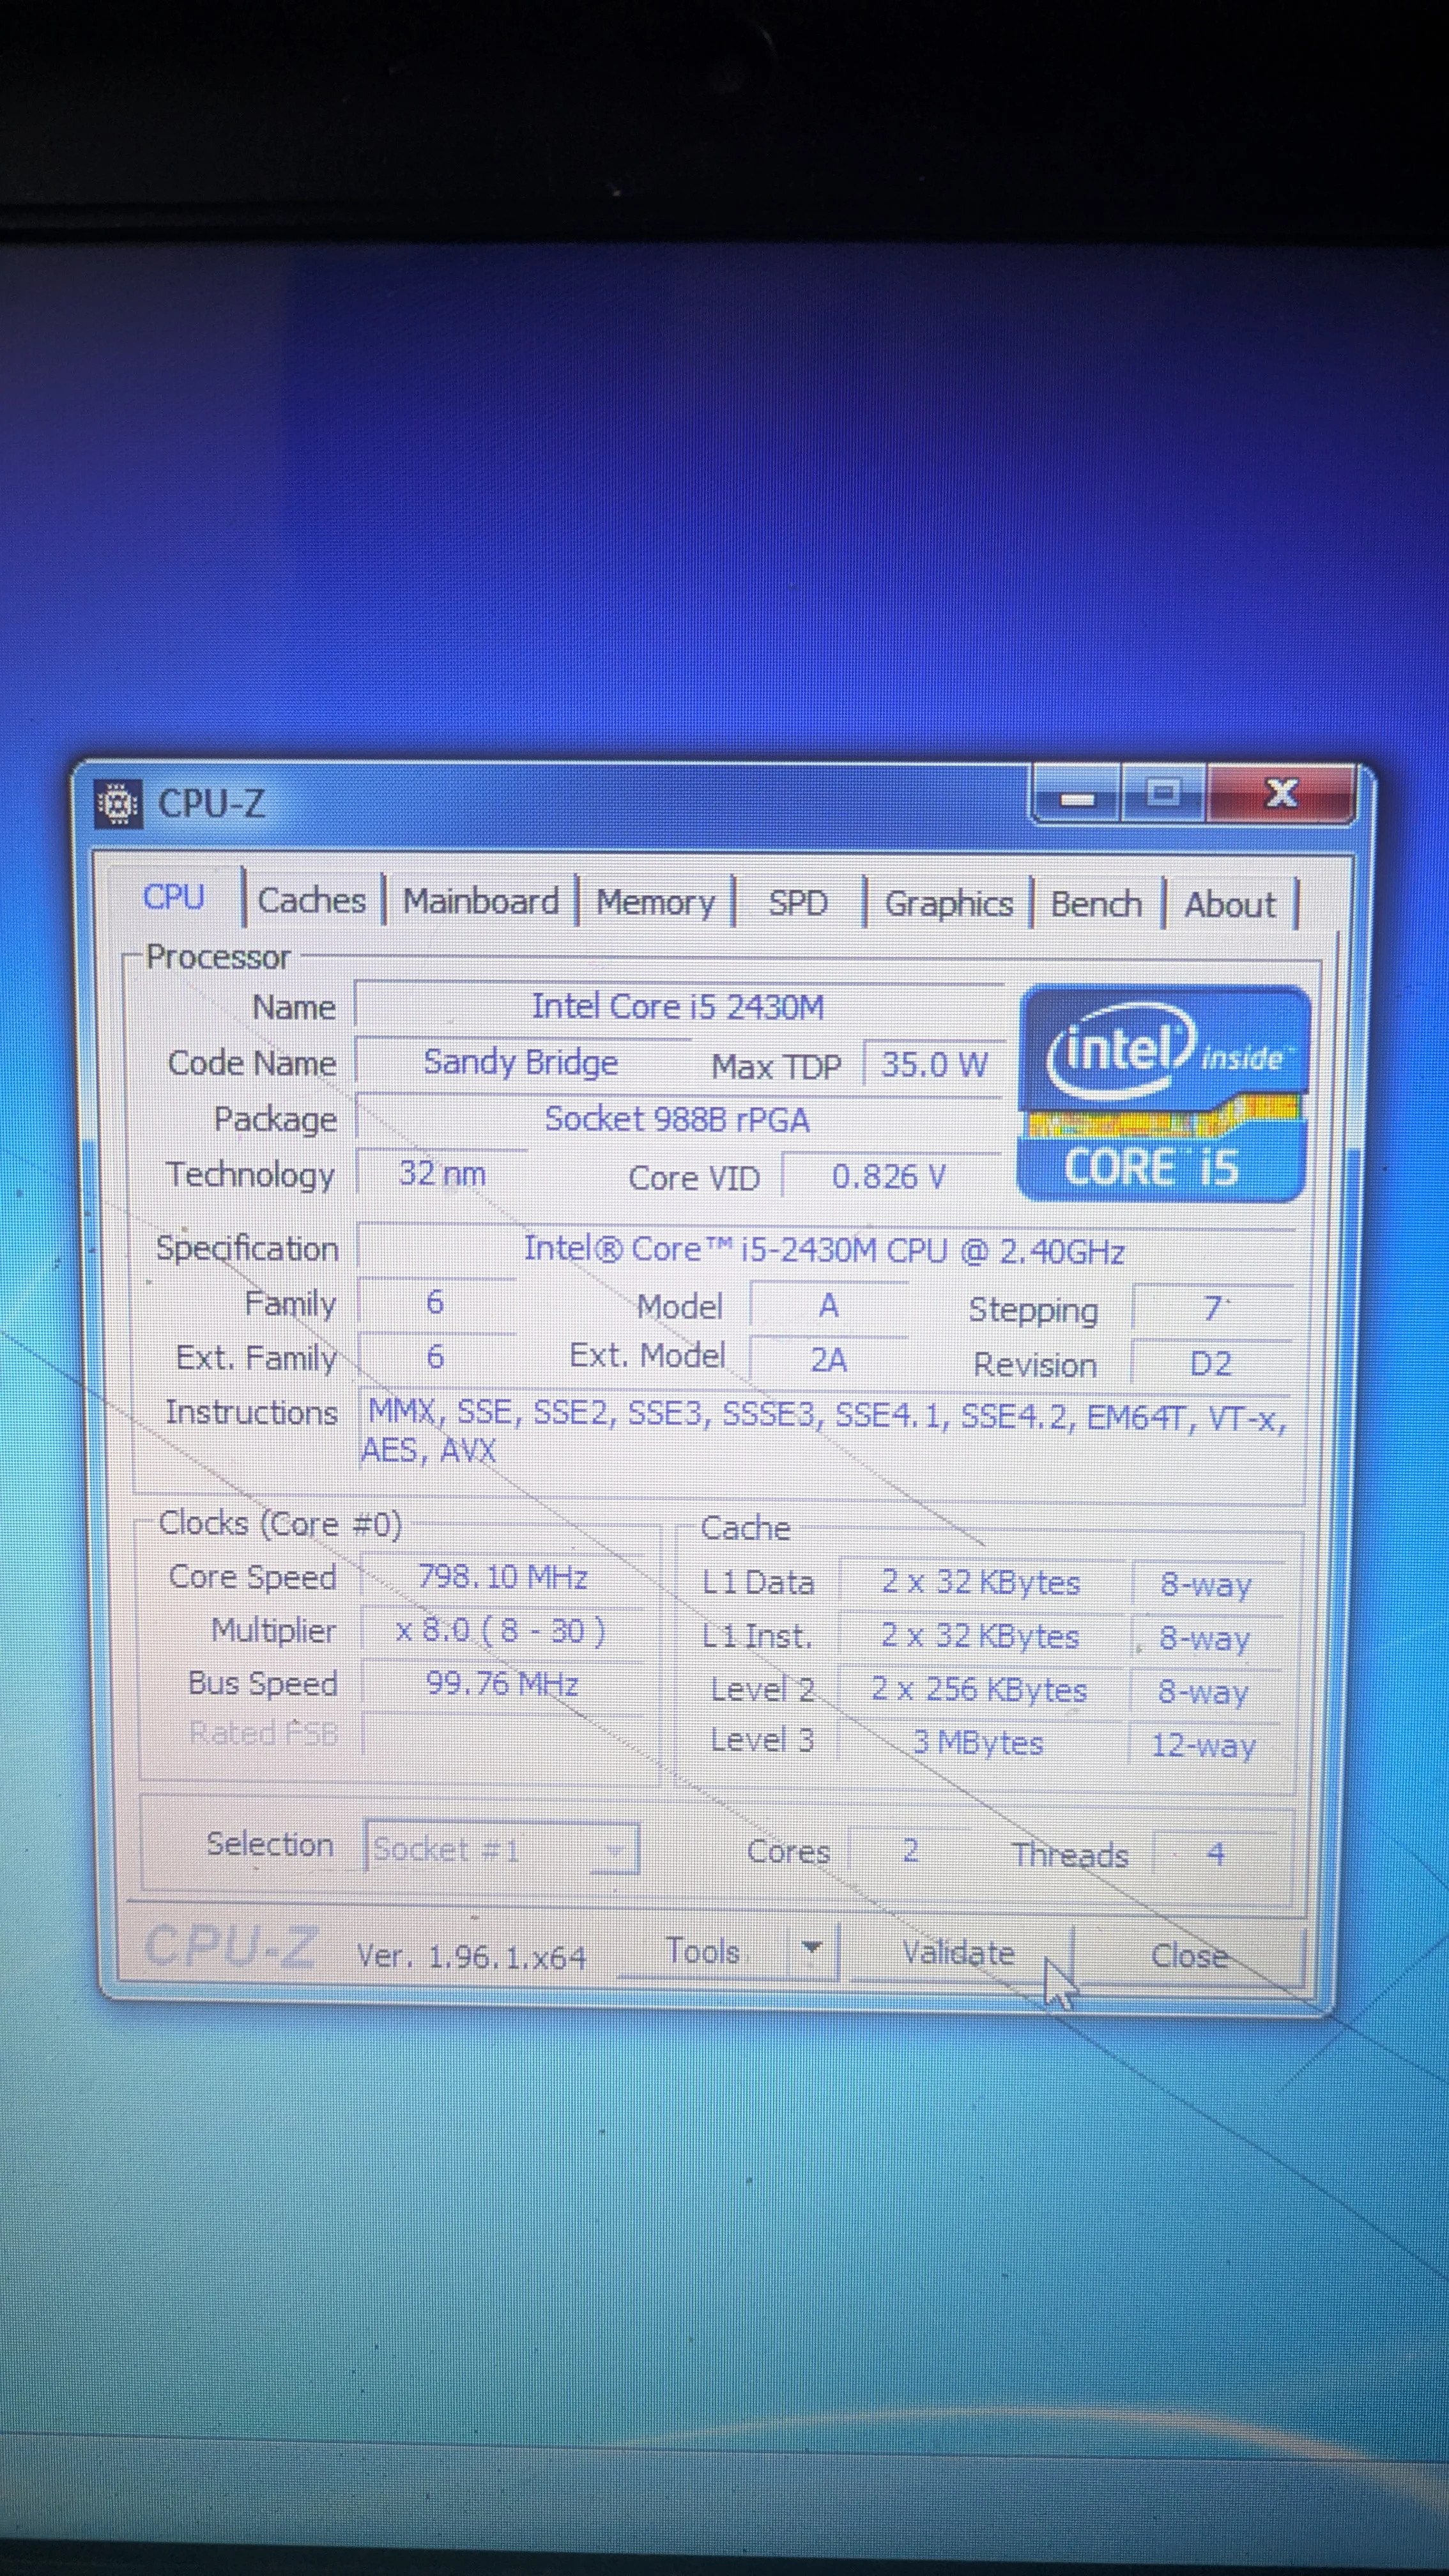1449x2576 pixels.
Task: Click the Level 2 cache value '2 x 256 KBytes'
Action: [x=979, y=1690]
